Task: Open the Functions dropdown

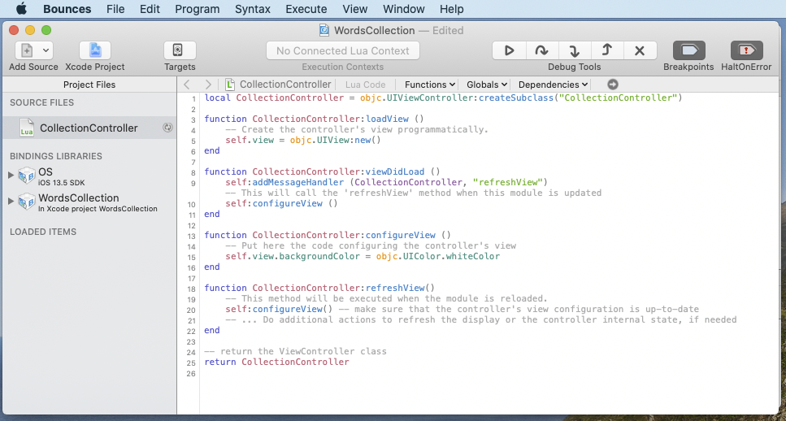Action: point(430,85)
